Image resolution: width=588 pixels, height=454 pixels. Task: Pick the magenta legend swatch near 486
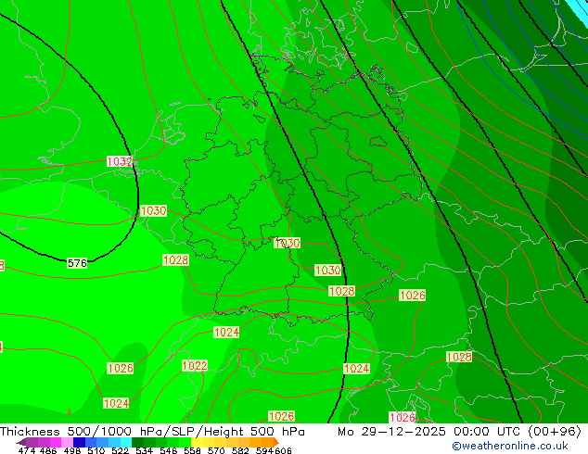click(x=56, y=442)
